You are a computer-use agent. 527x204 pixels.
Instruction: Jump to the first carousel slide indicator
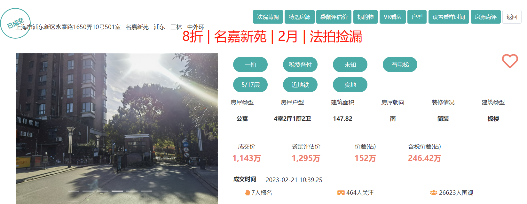pyautogui.click(x=74, y=191)
